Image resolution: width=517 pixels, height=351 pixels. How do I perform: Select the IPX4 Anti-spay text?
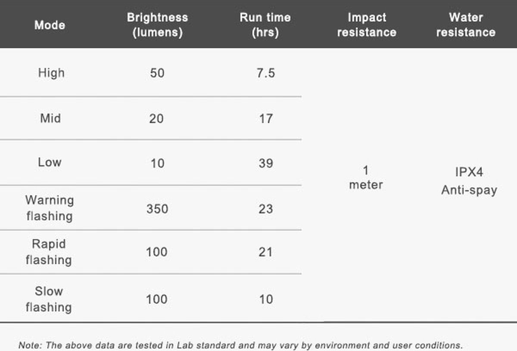[469, 181]
